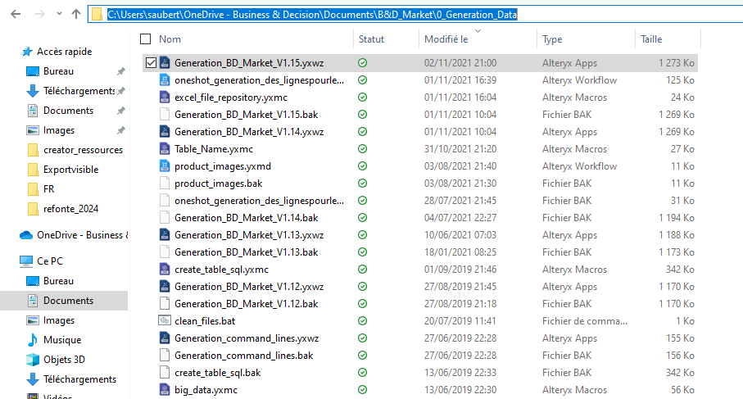Screen dimensions: 743x399
Task: Open recent locations dropdown arrow
Action: click(59, 14)
